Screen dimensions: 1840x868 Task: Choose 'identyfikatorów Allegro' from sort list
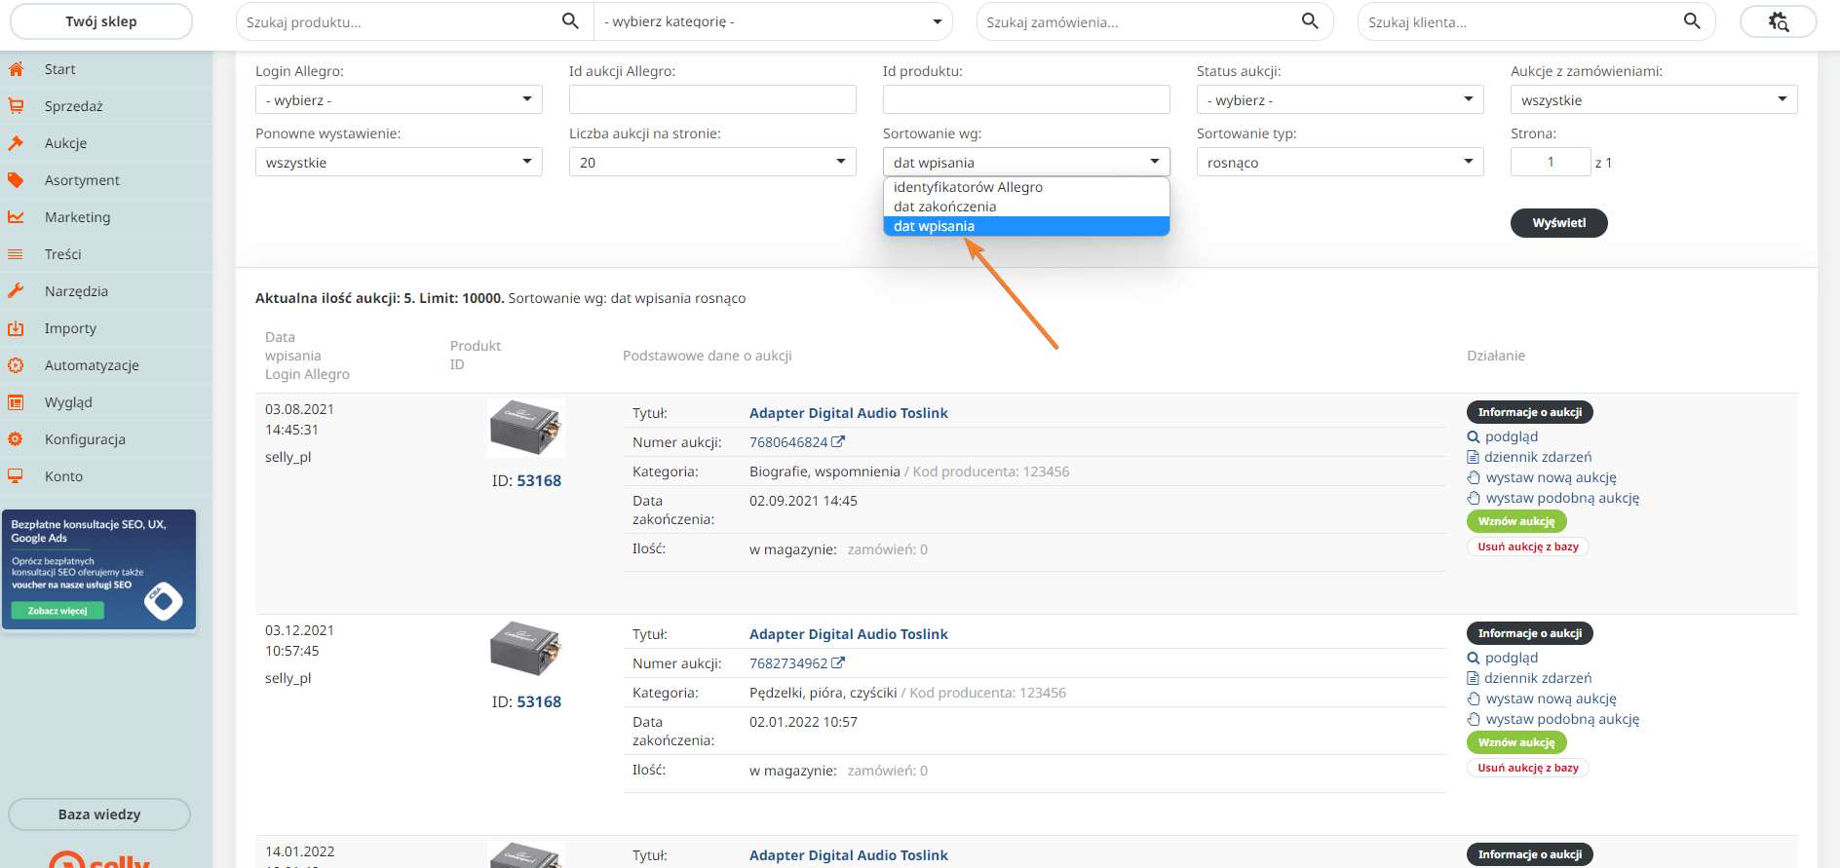pos(968,187)
